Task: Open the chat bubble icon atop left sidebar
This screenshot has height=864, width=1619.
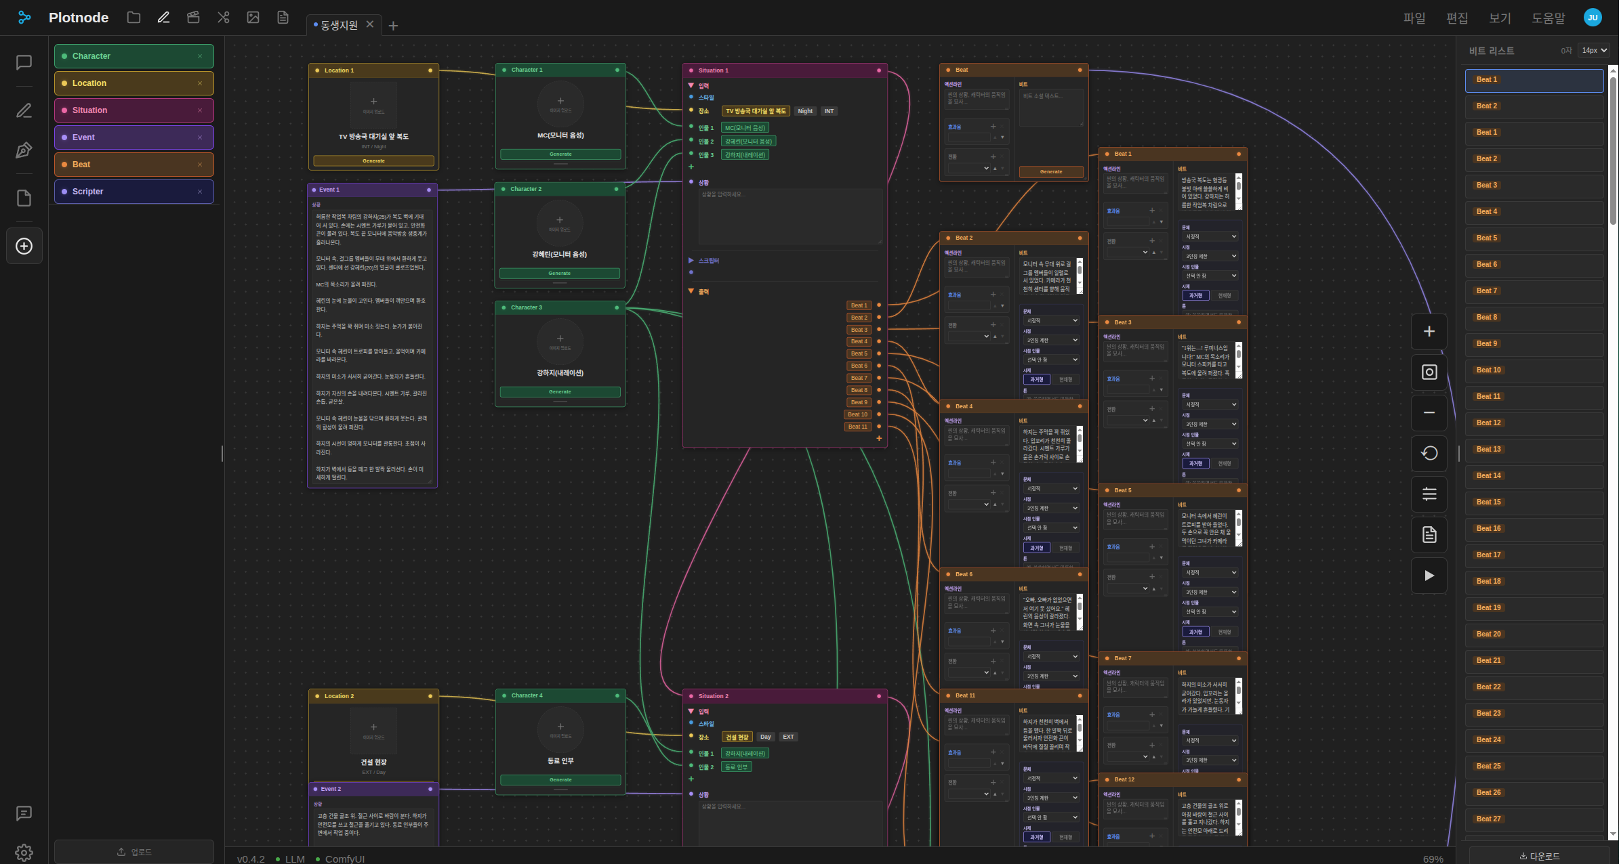Action: (x=24, y=62)
